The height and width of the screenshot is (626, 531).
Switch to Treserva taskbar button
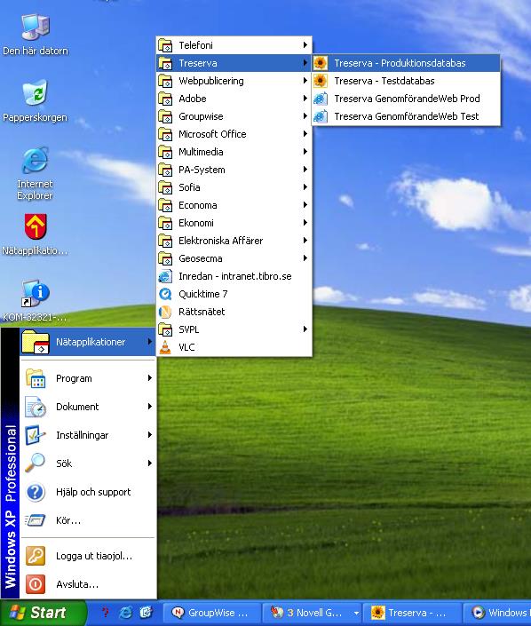(x=412, y=613)
